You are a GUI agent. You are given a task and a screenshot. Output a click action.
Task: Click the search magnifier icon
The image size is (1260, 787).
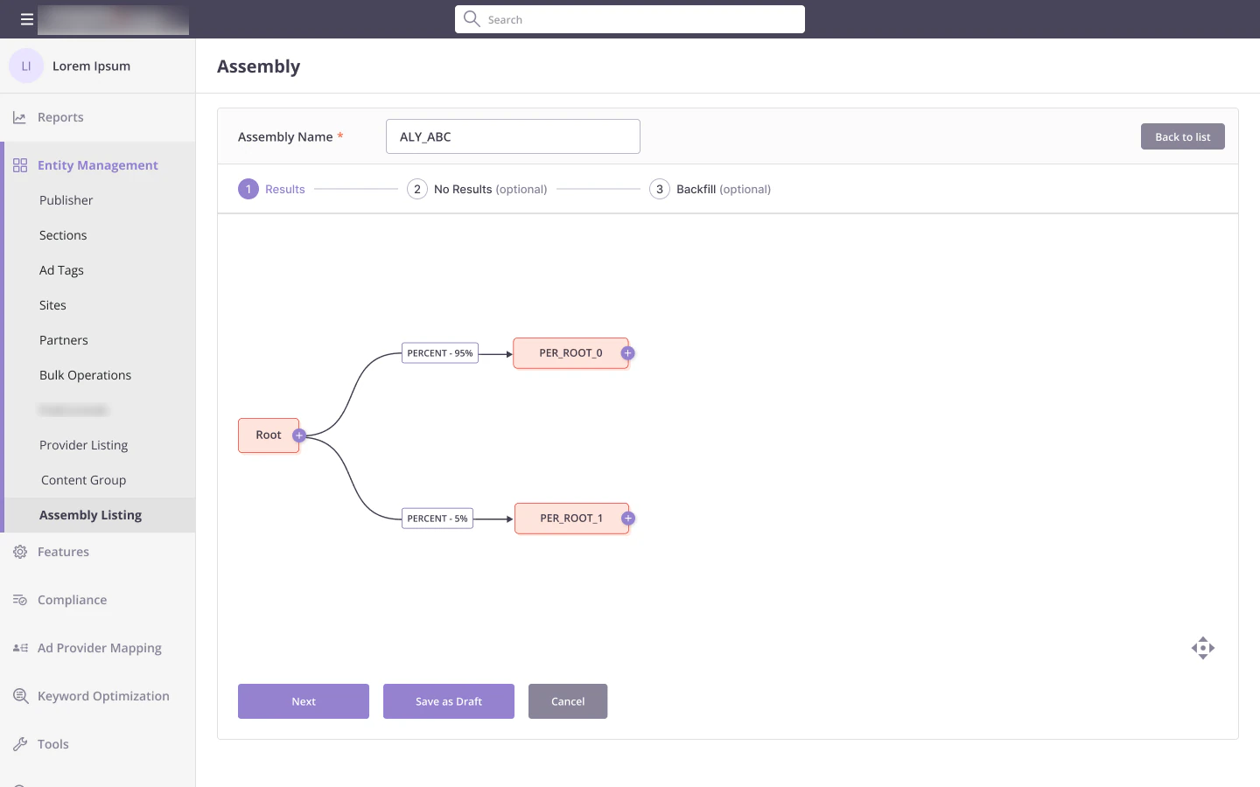472,18
